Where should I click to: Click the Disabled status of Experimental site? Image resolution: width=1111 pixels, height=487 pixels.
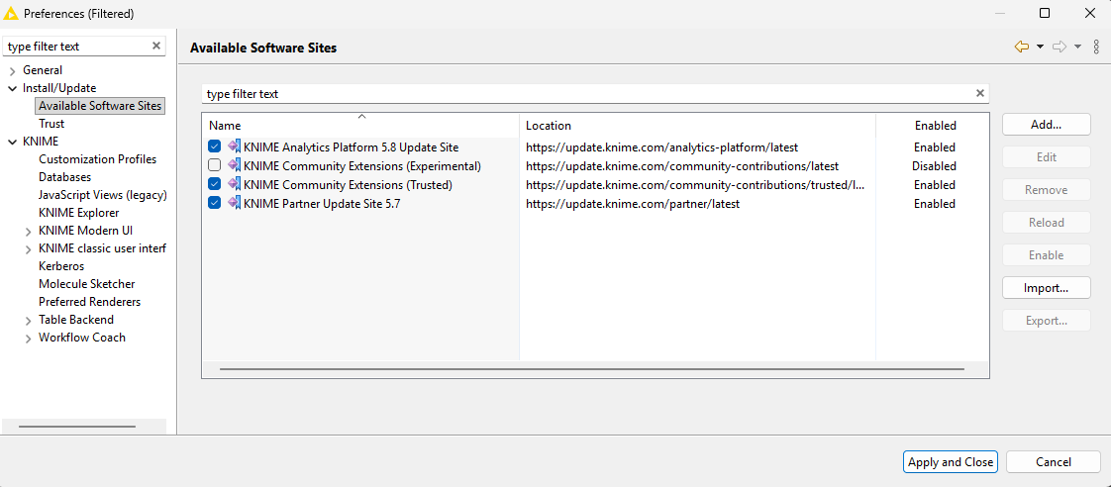[934, 166]
